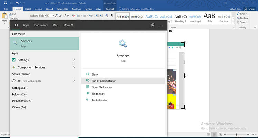The image size is (259, 138).
Task: Click the Clear All Formatting icon
Action: 73,16
